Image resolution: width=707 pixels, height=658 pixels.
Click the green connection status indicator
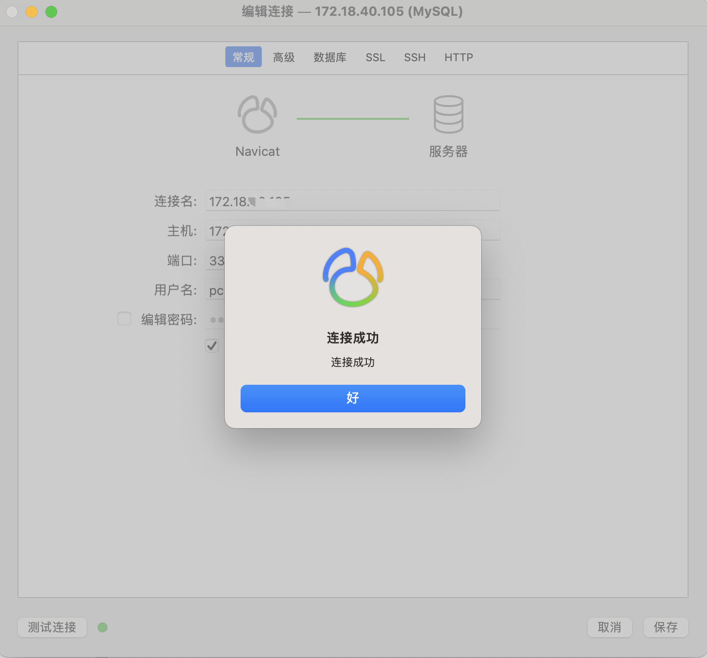tap(103, 627)
